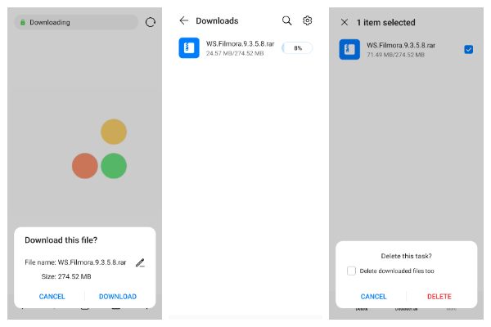Image resolution: width=491 pixels, height=327 pixels.
Task: Pause download via 8% progress button
Action: (x=298, y=48)
